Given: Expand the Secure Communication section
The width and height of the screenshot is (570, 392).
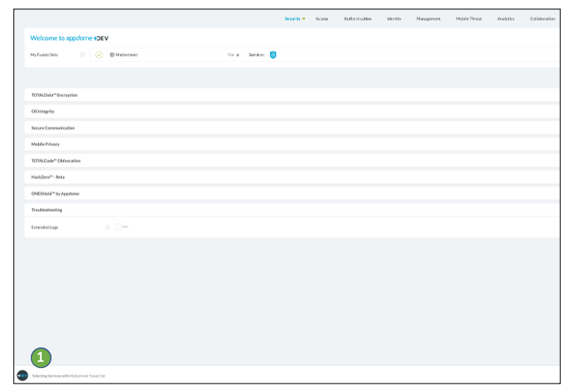Looking at the screenshot, I should [x=53, y=128].
